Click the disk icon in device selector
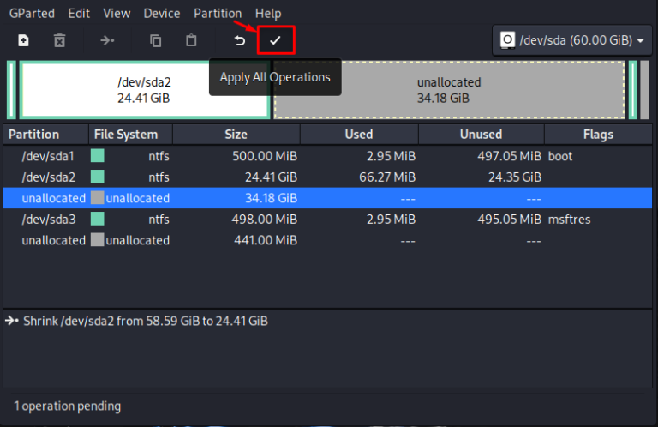The height and width of the screenshot is (427, 658). coord(507,40)
